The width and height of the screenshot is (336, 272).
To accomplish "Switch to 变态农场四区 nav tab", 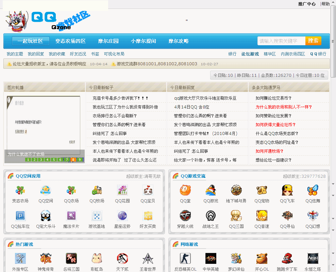I will (x=70, y=41).
